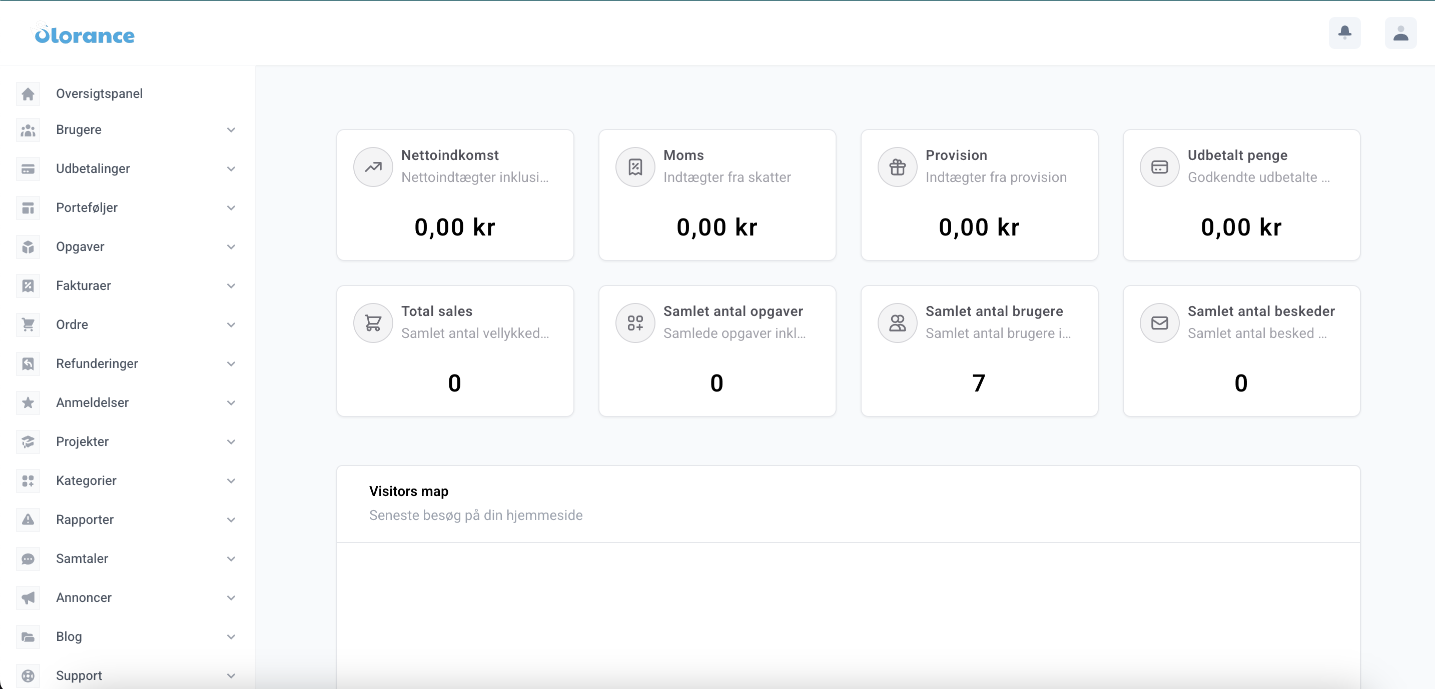Screen dimensions: 1435x689
Task: Expand the Brugere submenu chevron
Action: coord(231,129)
